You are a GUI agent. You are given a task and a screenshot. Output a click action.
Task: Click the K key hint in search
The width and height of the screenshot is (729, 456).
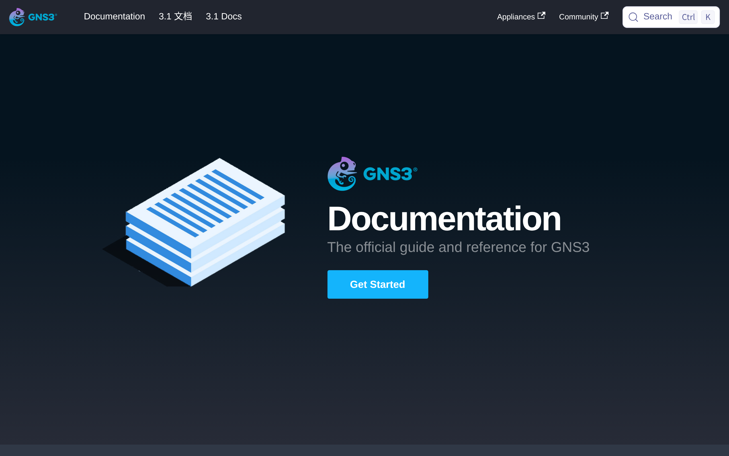pyautogui.click(x=708, y=17)
